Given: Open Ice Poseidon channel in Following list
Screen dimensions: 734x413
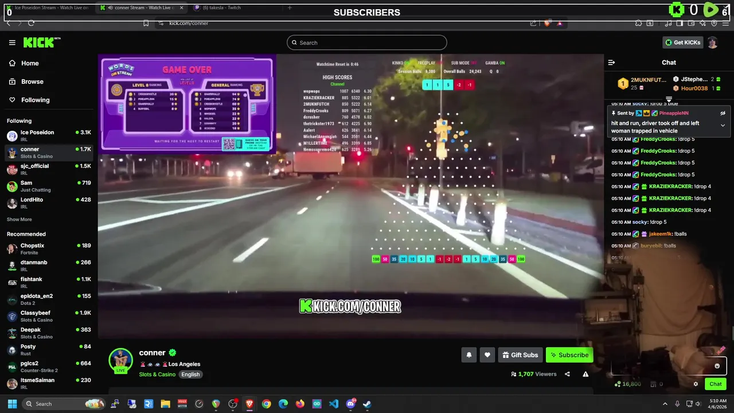Looking at the screenshot, I should coord(49,136).
